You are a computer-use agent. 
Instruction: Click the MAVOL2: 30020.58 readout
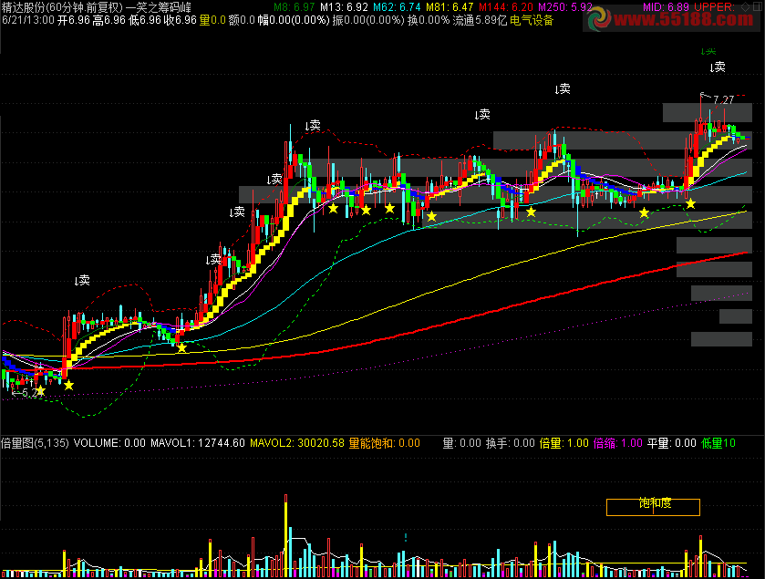pyautogui.click(x=297, y=443)
